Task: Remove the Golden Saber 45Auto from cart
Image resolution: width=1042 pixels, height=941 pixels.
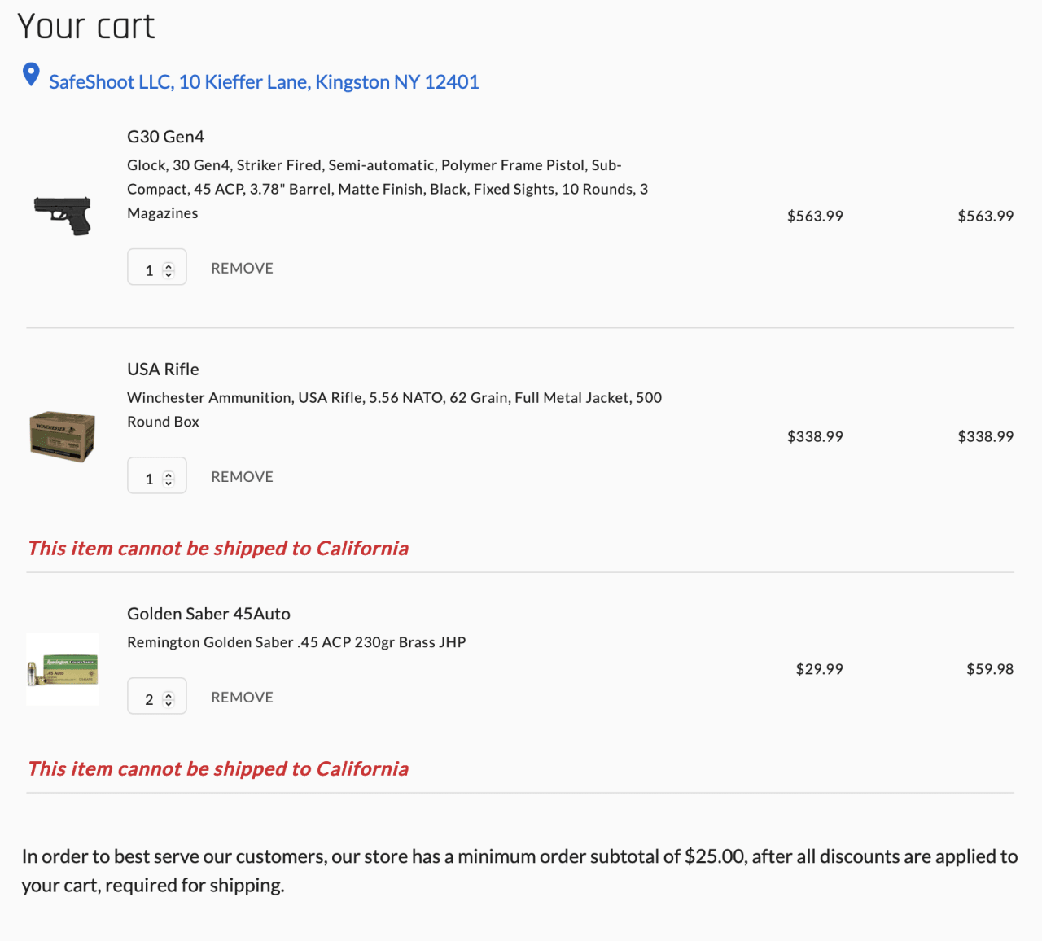Action: click(242, 696)
